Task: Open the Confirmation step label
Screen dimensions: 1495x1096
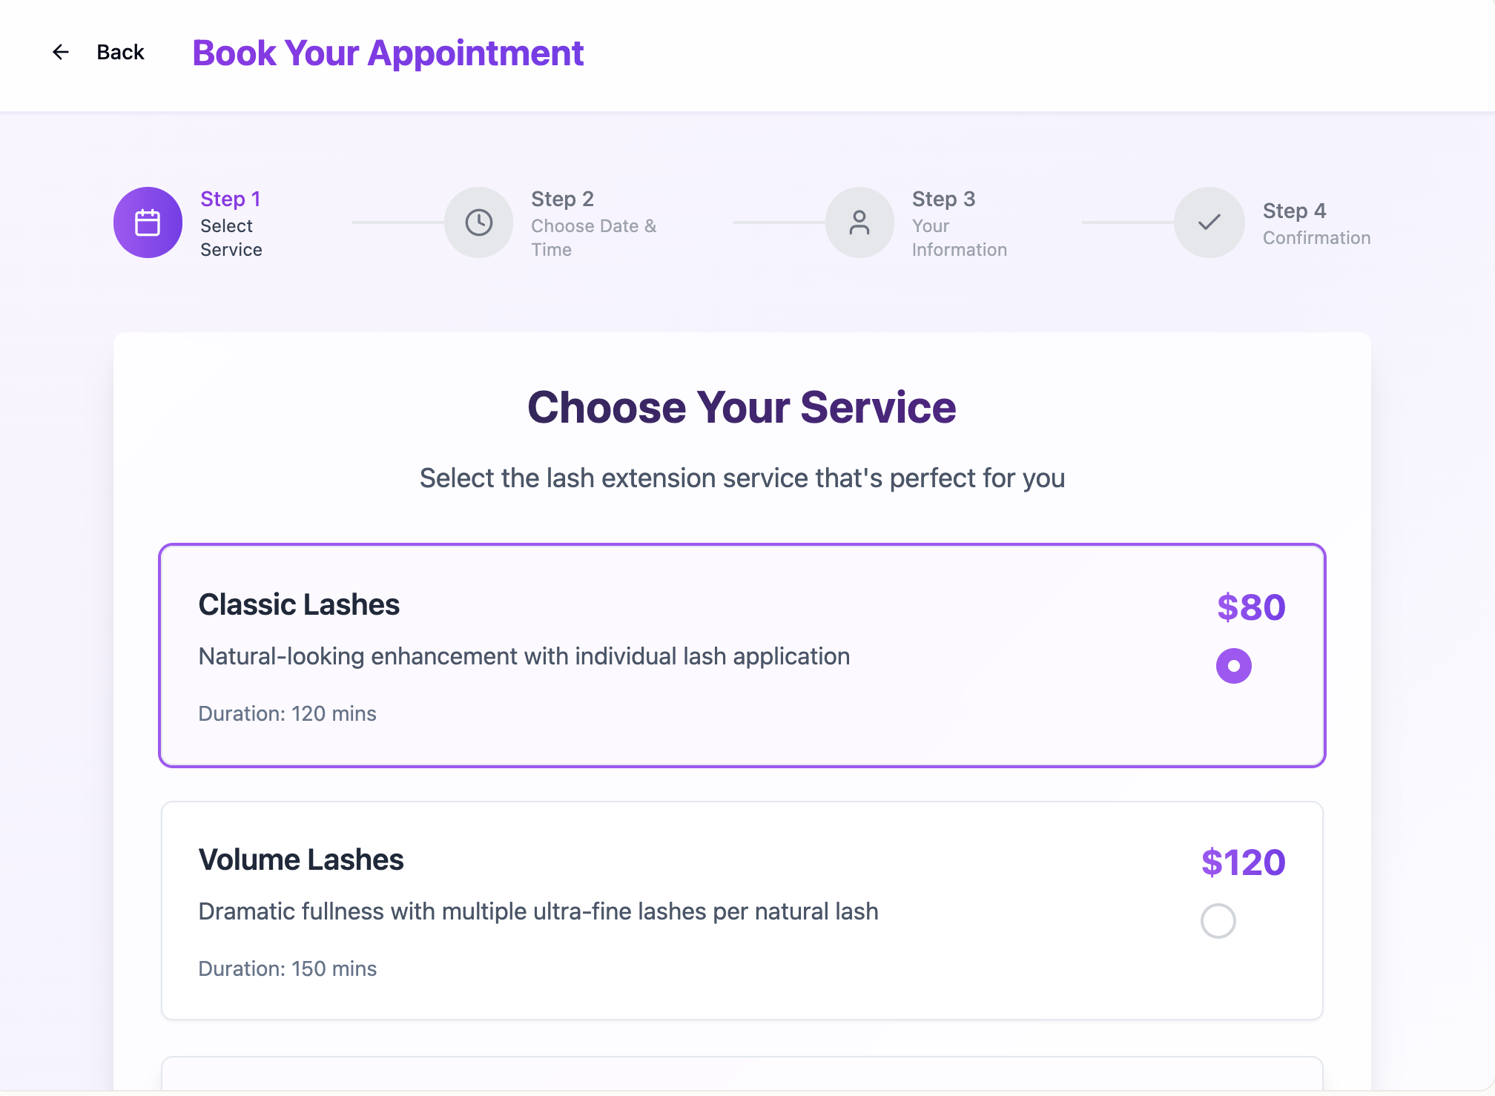Action: click(1316, 238)
